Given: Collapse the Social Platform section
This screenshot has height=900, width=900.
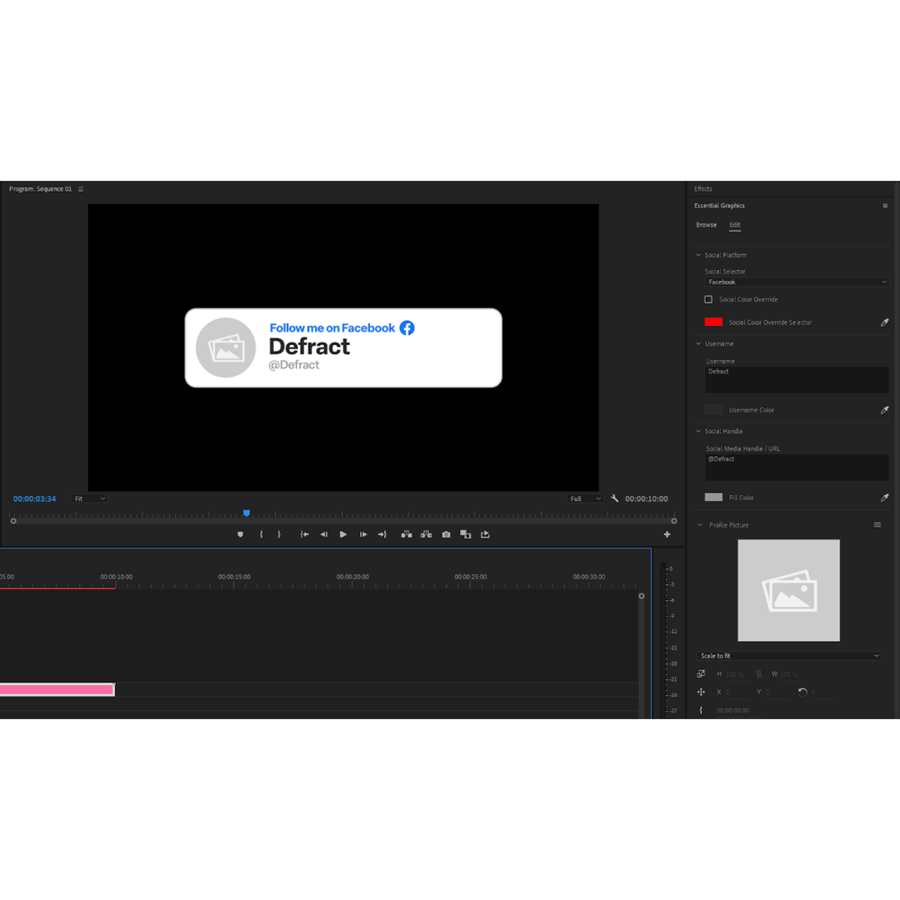Looking at the screenshot, I should point(699,255).
